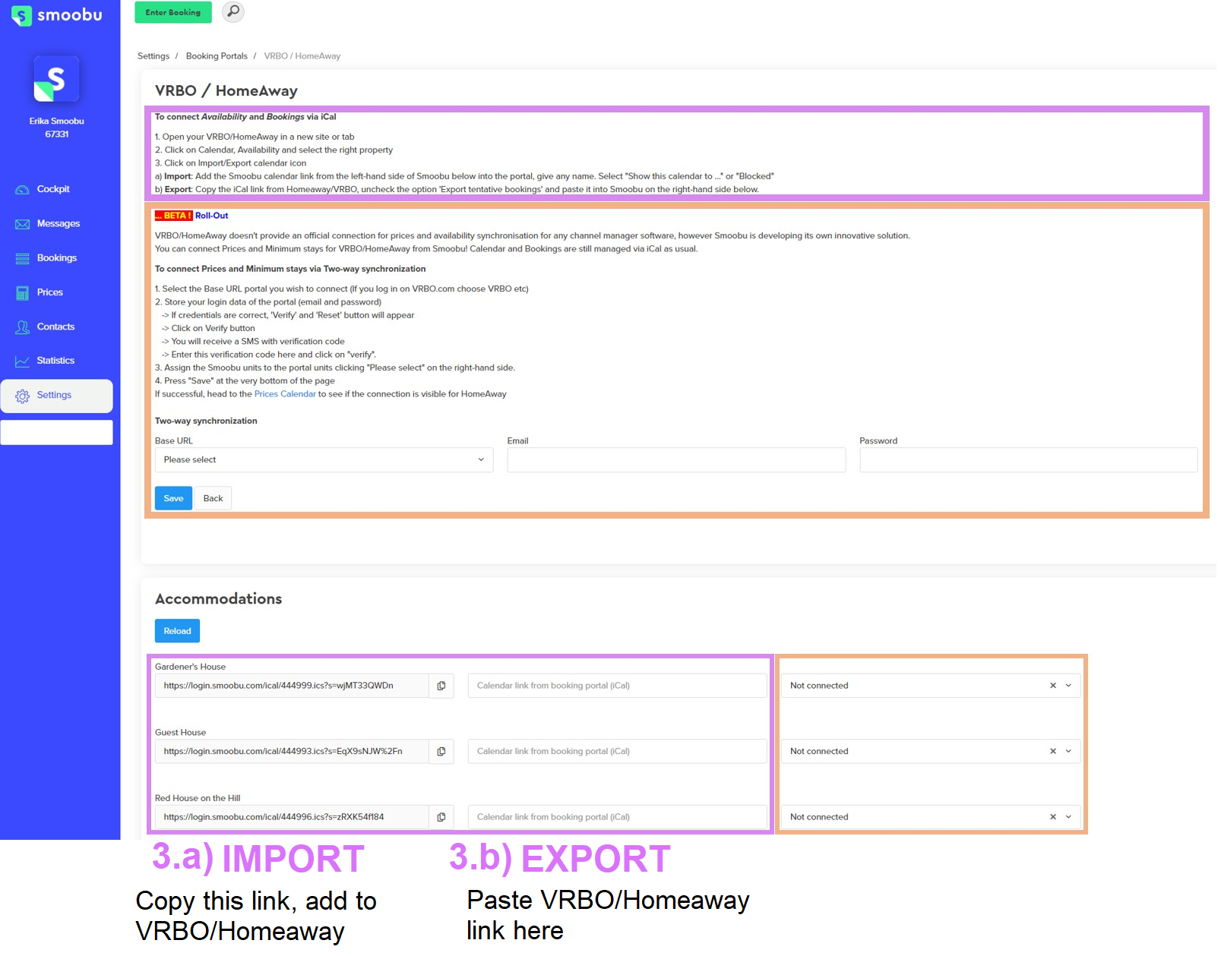Open Messages in the sidebar
1221x956 pixels.
tap(59, 224)
